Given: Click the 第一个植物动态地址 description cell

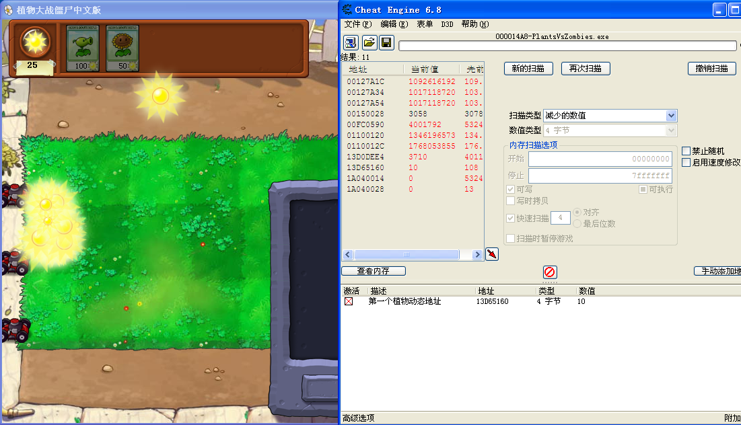Looking at the screenshot, I should click(404, 301).
